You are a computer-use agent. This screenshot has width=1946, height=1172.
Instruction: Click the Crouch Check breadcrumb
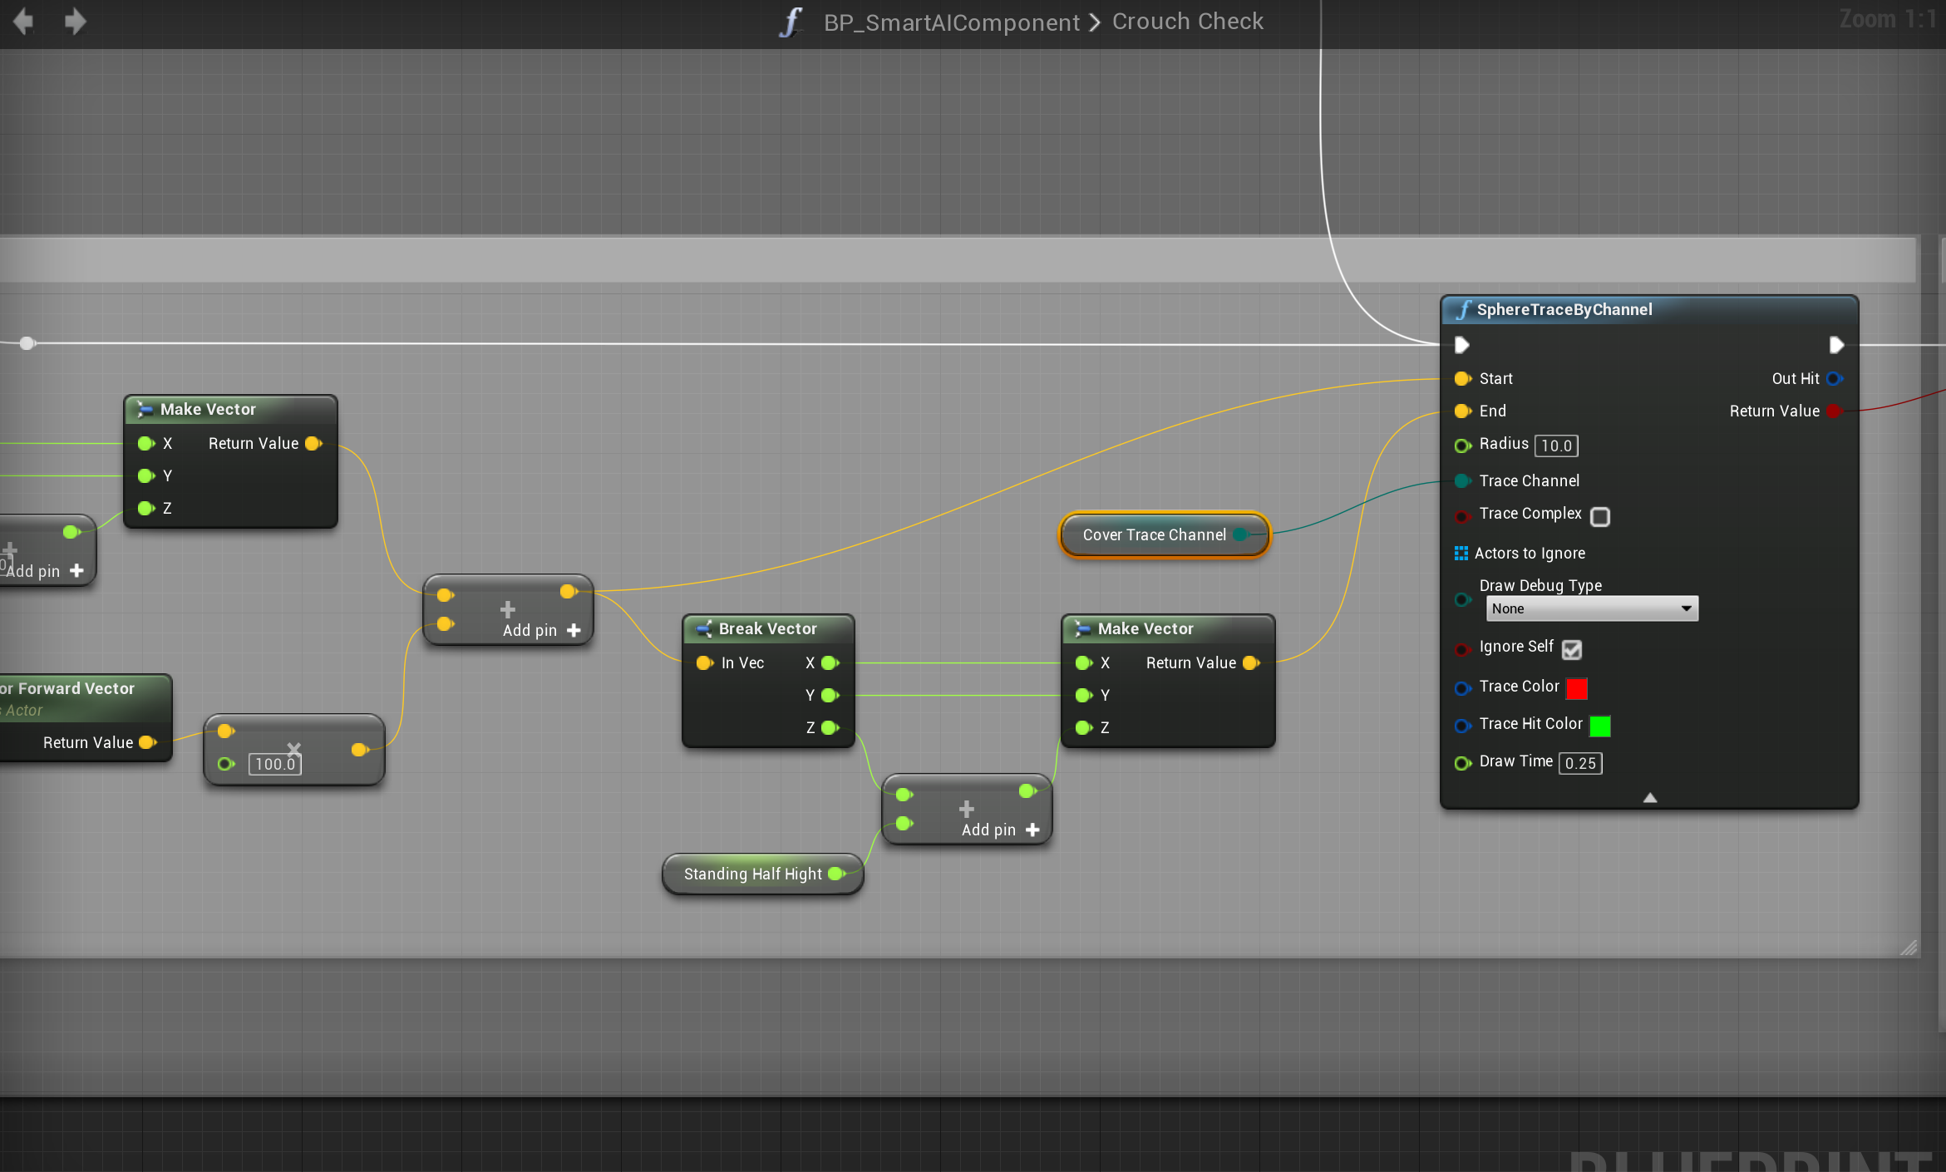click(1187, 22)
